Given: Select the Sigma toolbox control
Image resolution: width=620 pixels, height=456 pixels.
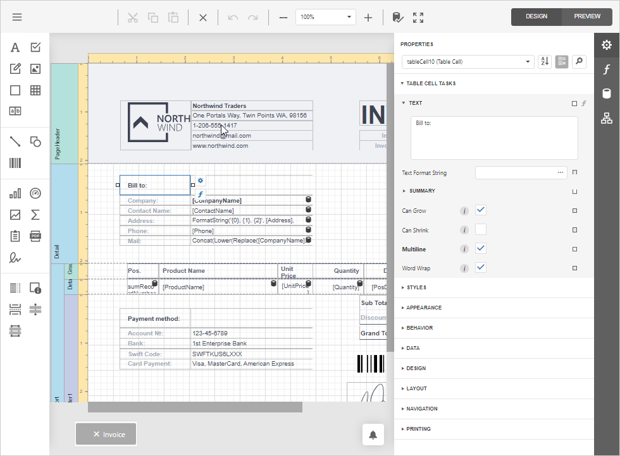Looking at the screenshot, I should (35, 215).
